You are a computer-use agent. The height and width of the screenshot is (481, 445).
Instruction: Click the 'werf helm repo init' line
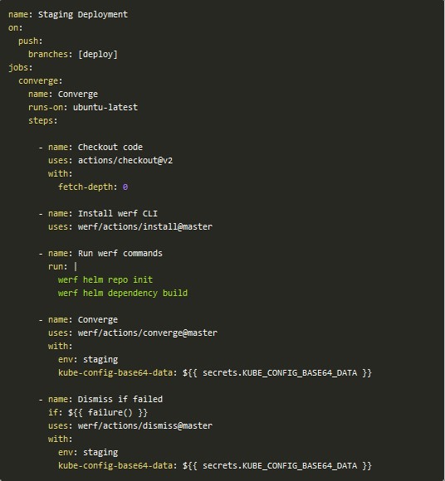coord(105,279)
